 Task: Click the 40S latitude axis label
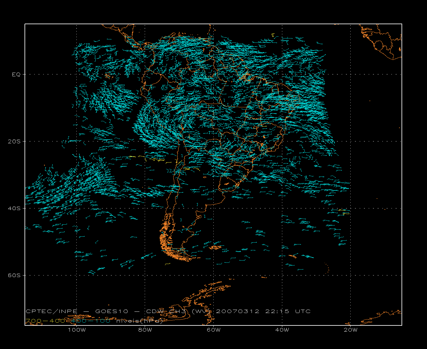(14, 208)
